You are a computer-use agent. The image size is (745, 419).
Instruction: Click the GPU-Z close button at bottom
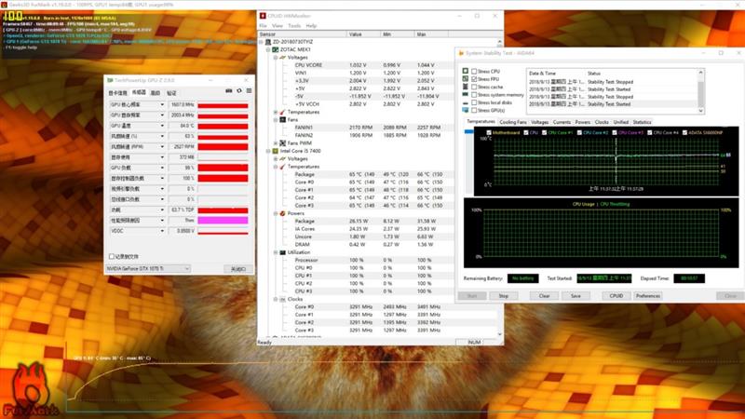[238, 269]
